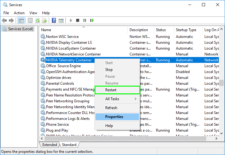225x155 pixels.
Task: Click the horizontal scrollbar right arrow
Action: (216, 139)
